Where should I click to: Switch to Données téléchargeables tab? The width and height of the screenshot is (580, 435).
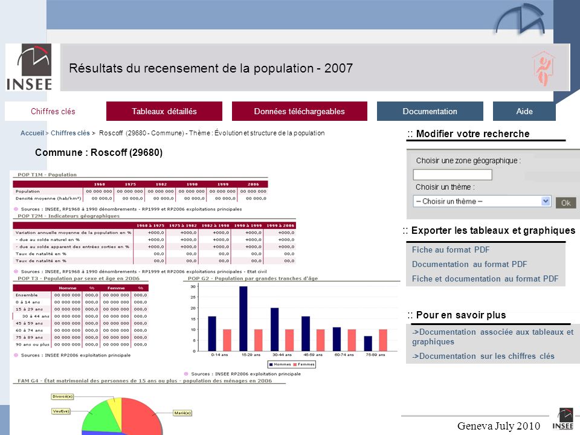pos(299,111)
